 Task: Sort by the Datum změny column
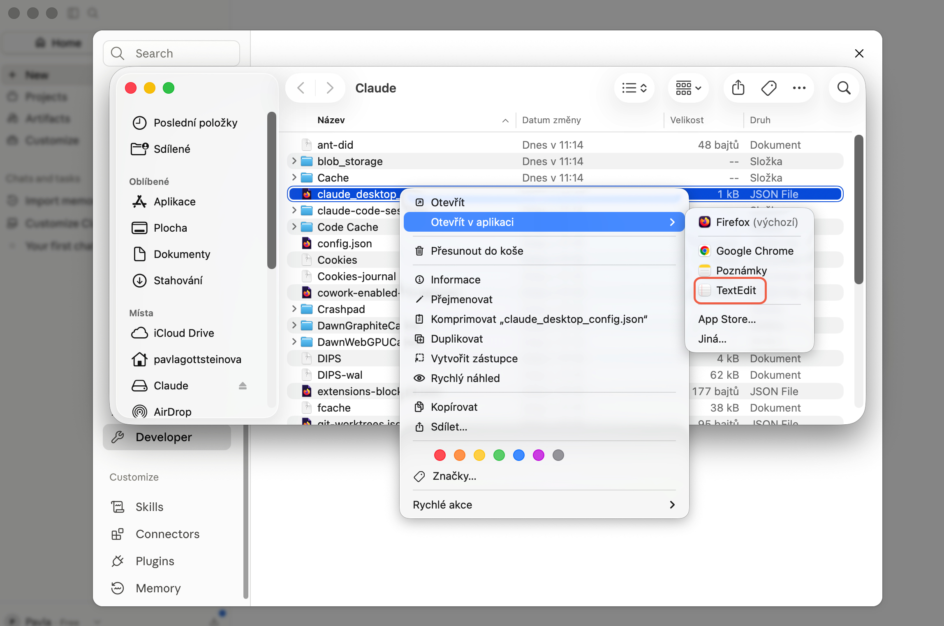(551, 120)
